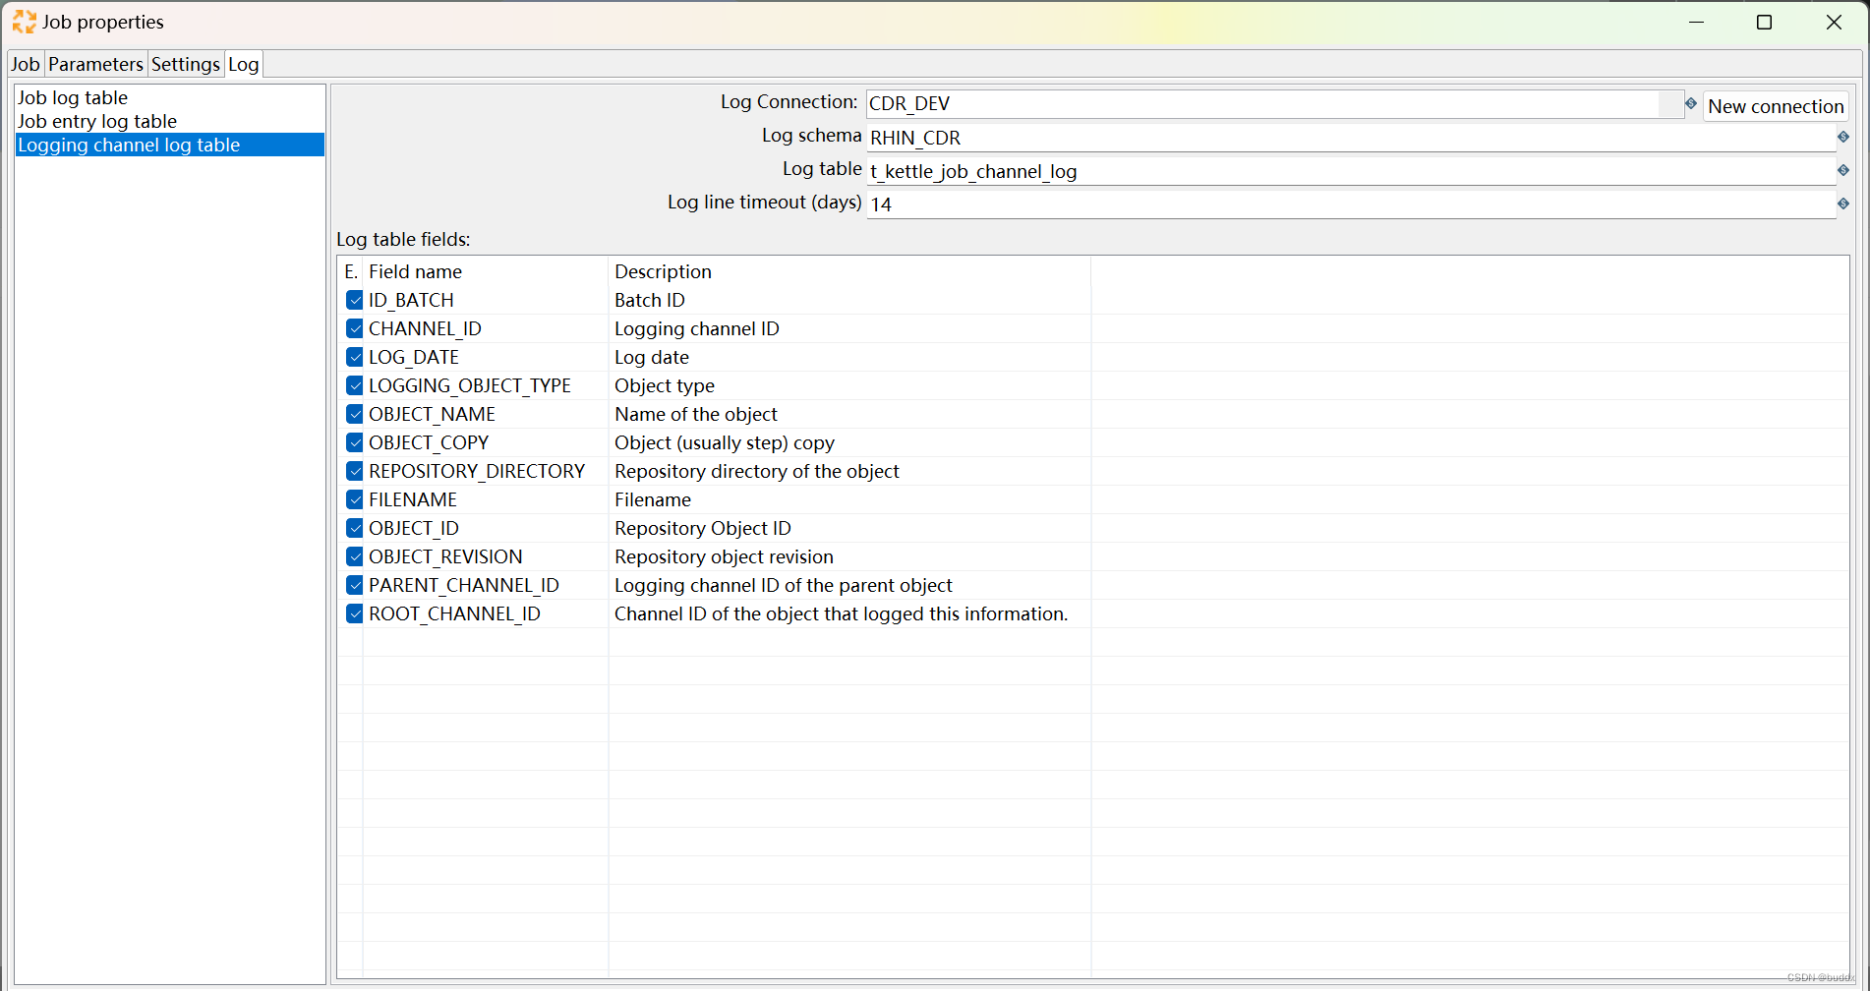
Task: Toggle the CHANNEL_ID field checkbox
Action: [355, 328]
